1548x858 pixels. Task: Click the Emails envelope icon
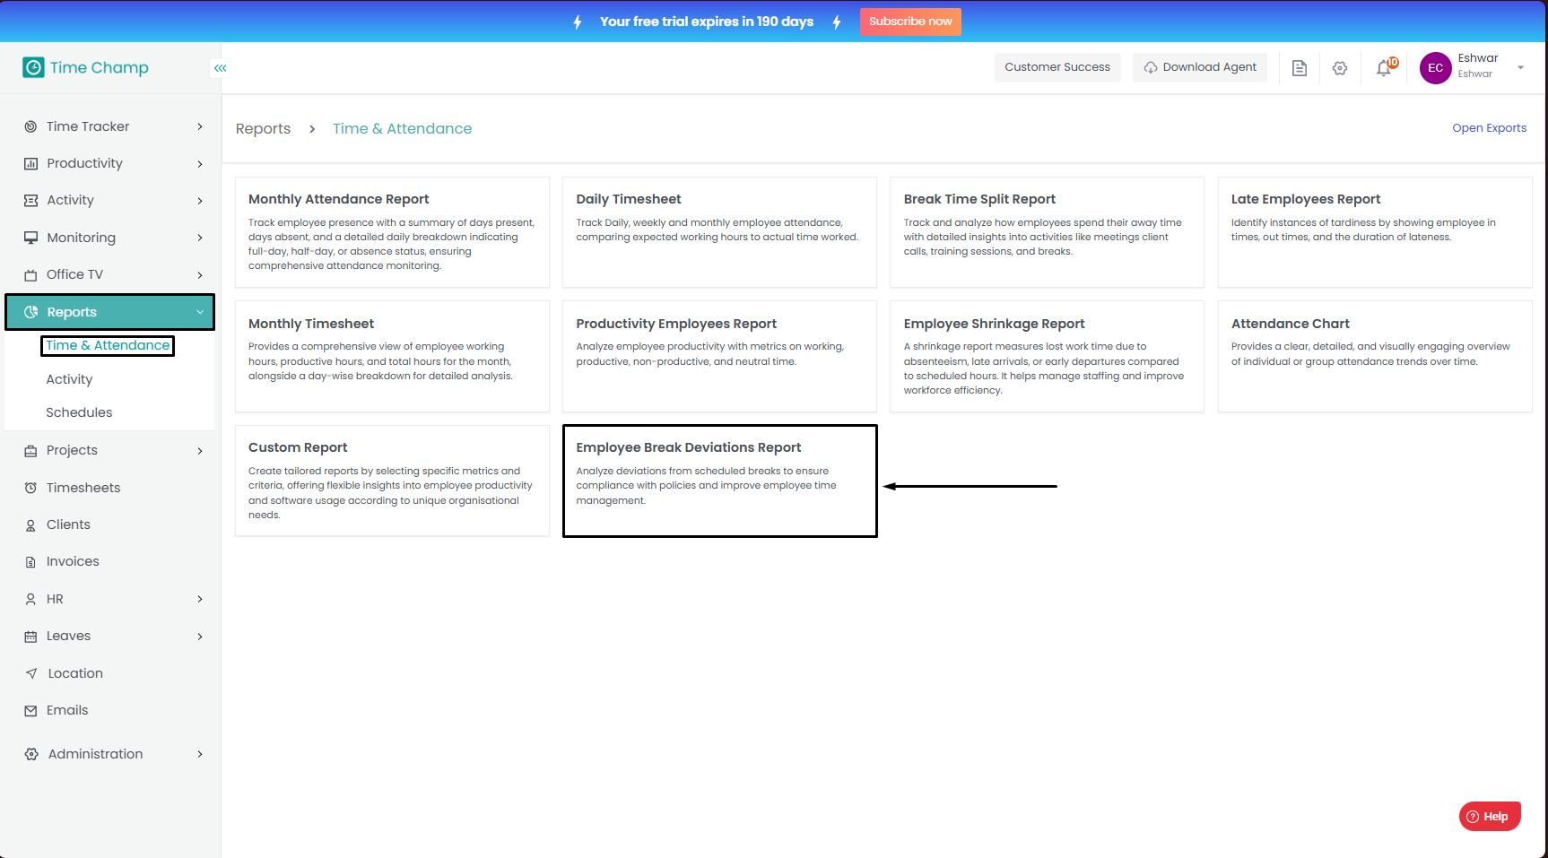pyautogui.click(x=30, y=711)
